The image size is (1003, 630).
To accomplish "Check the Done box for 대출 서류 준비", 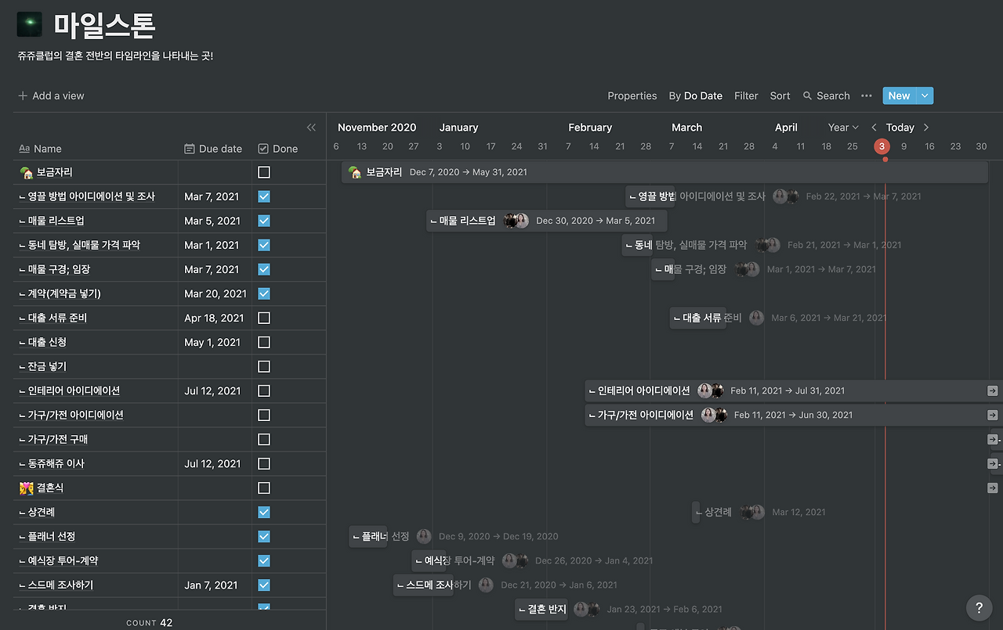I will coord(263,318).
